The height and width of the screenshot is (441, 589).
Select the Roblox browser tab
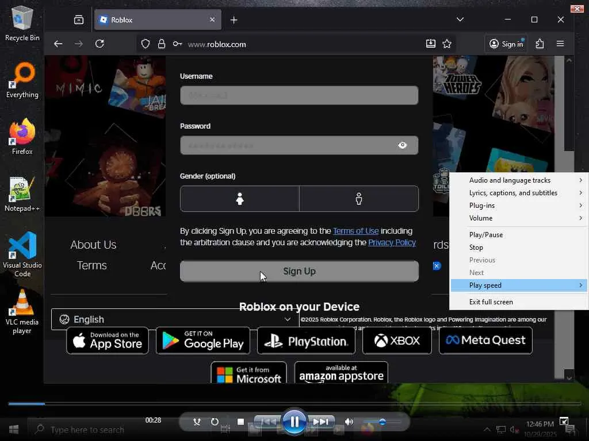point(158,20)
